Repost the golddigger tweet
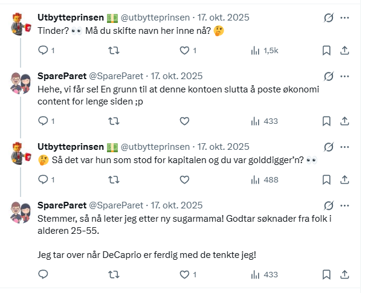 tap(113, 179)
